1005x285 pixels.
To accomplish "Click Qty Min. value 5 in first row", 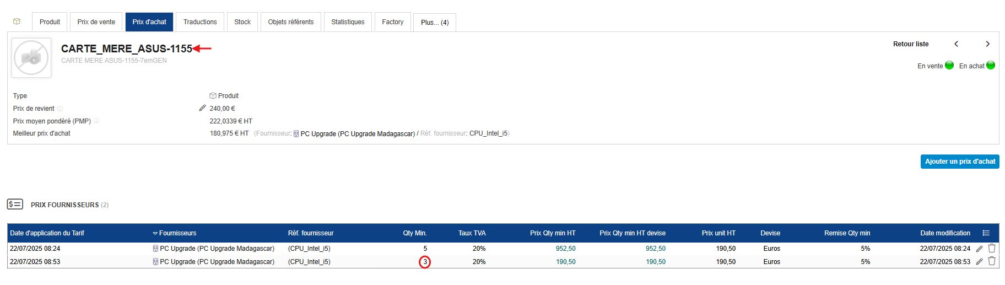I will 425,249.
